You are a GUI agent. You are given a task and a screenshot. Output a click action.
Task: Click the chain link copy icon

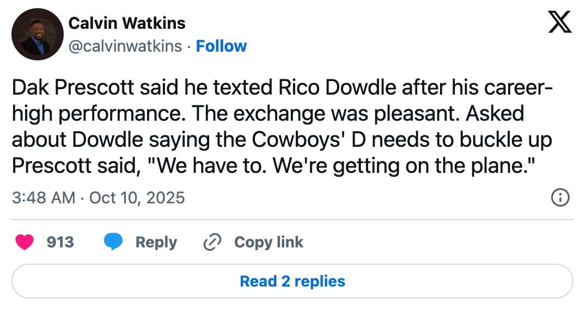[x=211, y=242]
